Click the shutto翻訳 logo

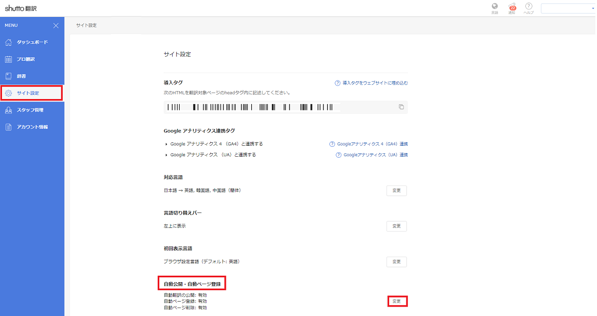21,8
